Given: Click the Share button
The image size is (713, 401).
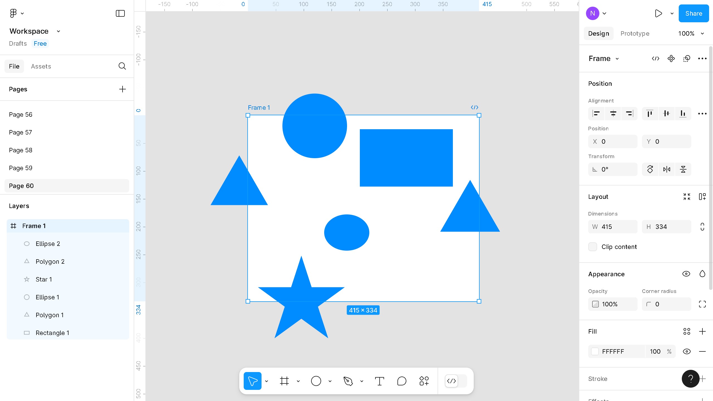Looking at the screenshot, I should point(694,13).
